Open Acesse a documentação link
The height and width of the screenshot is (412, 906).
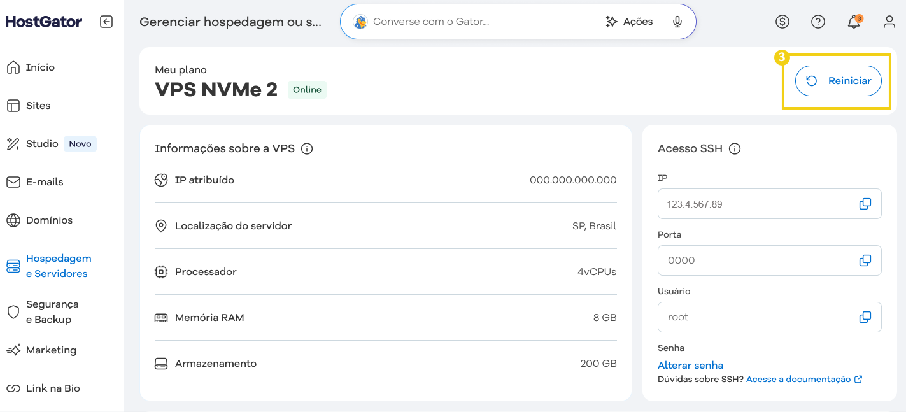click(798, 379)
